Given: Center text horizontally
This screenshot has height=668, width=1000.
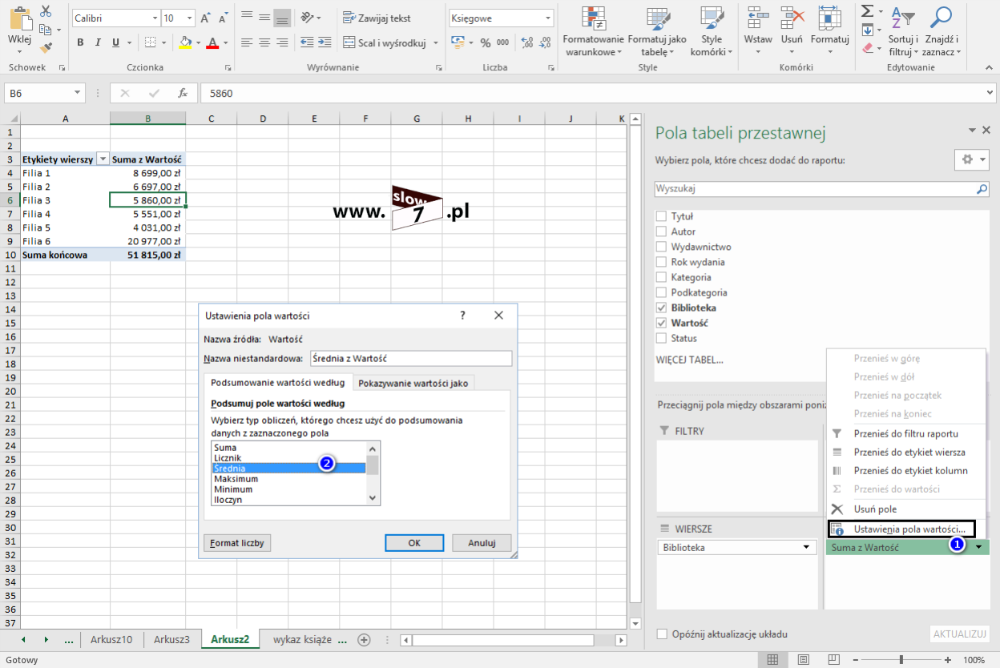Looking at the screenshot, I should pos(264,42).
